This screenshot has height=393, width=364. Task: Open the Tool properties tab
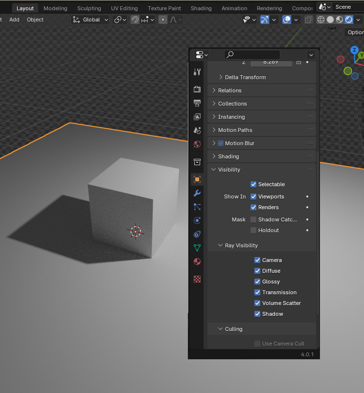pos(197,72)
